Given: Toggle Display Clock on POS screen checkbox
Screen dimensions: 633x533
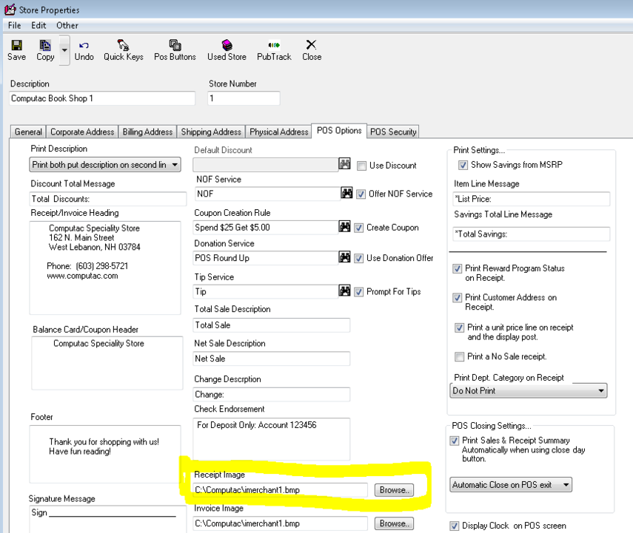Looking at the screenshot, I should point(454,526).
